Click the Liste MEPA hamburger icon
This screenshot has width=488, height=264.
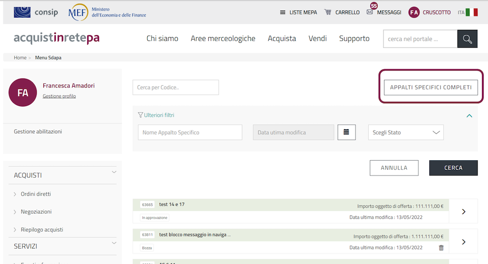(283, 12)
